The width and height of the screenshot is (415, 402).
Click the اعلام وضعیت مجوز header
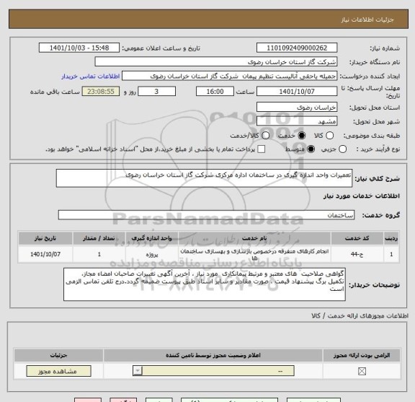coord(213,355)
